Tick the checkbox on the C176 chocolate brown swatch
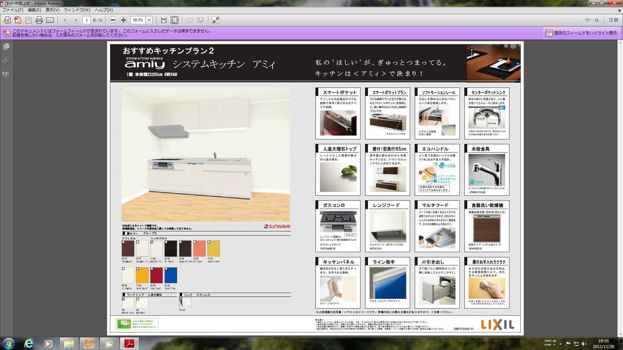The image size is (623, 350). [181, 242]
